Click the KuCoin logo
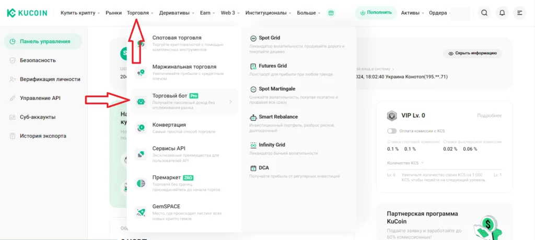 [29, 12]
